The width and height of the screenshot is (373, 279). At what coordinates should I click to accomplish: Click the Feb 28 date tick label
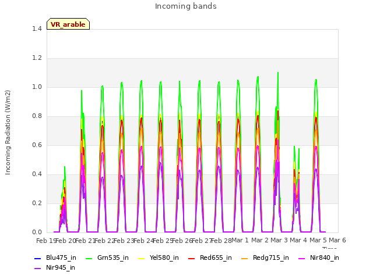click(221, 241)
